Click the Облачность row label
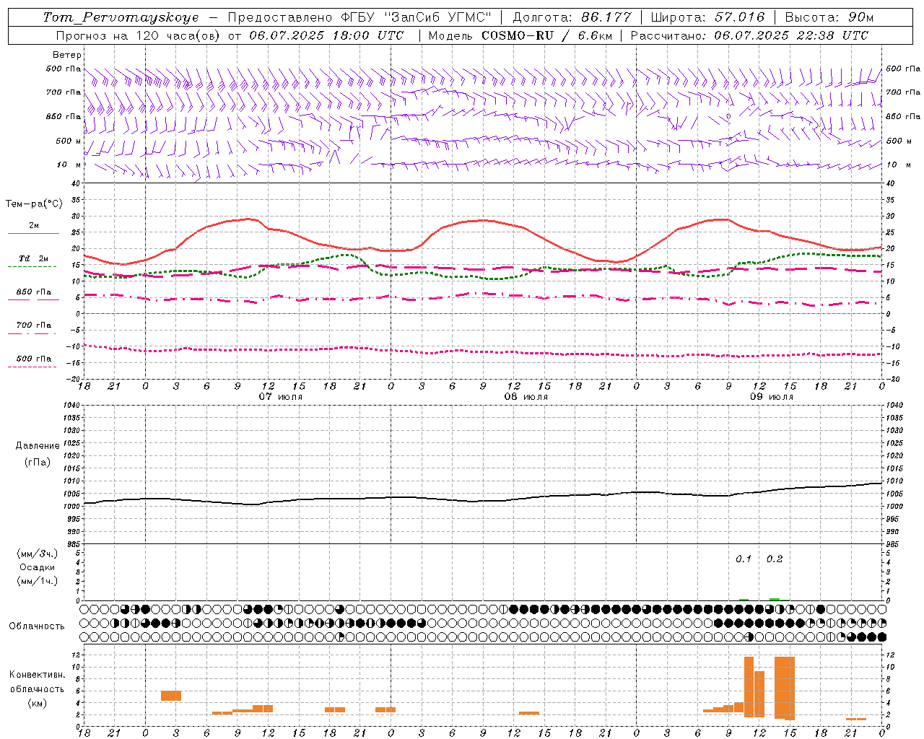Image resolution: width=924 pixels, height=739 pixels. pyautogui.click(x=37, y=626)
